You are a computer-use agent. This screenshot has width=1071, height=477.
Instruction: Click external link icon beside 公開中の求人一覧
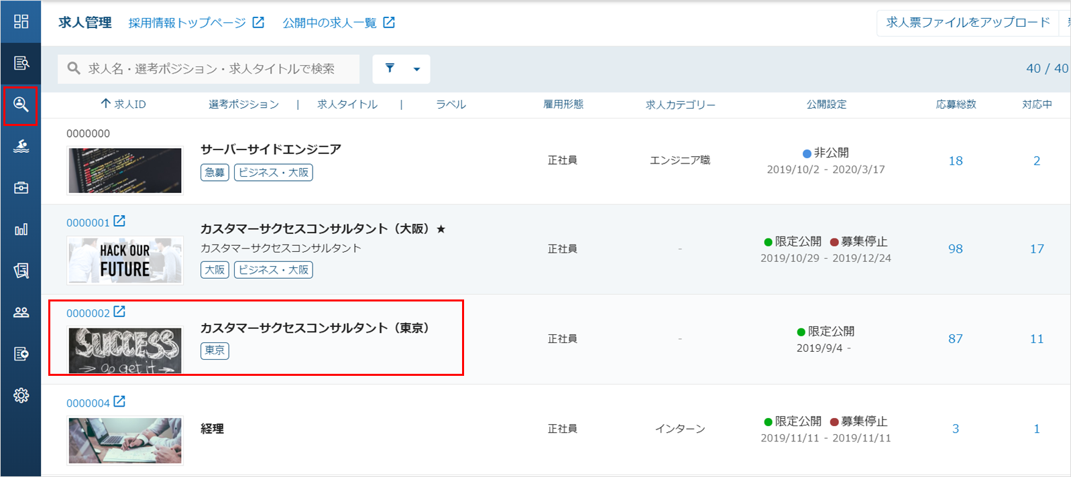[389, 22]
